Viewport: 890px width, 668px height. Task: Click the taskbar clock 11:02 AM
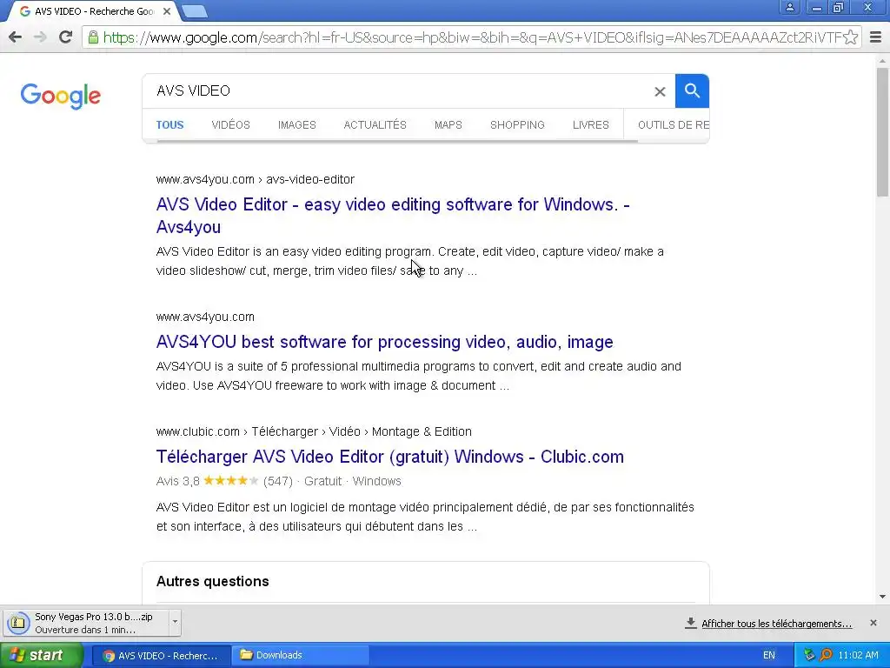pyautogui.click(x=858, y=656)
